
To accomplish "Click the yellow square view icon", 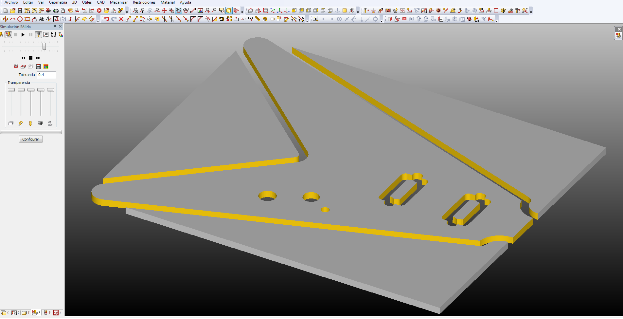I will (x=345, y=10).
